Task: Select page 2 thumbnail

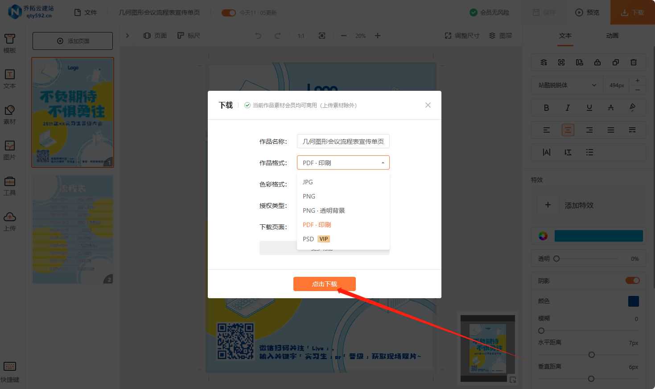Action: pos(73,229)
